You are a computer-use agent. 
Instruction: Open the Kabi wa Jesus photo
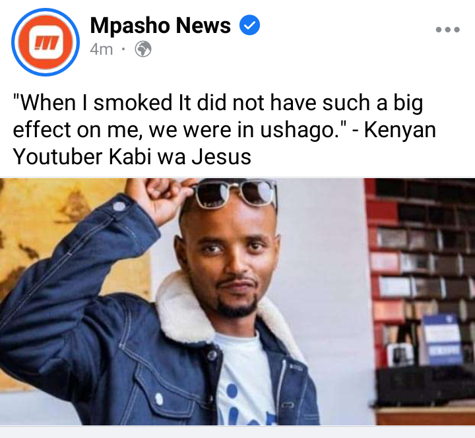click(237, 301)
